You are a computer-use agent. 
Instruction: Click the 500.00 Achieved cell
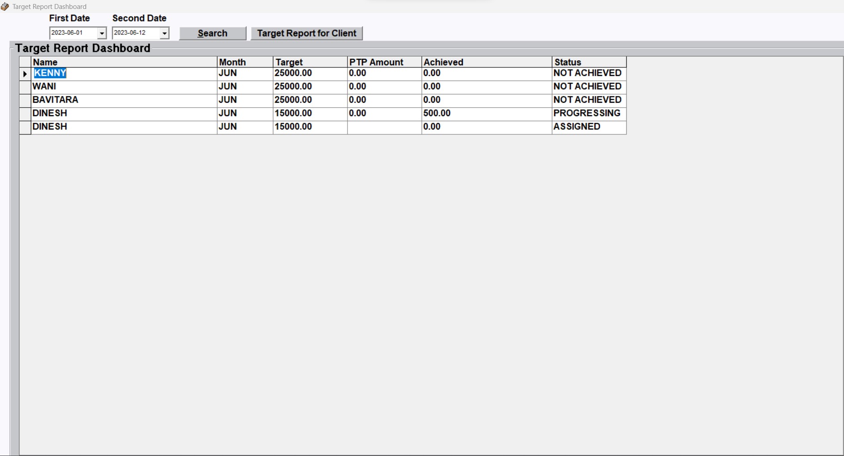(487, 113)
